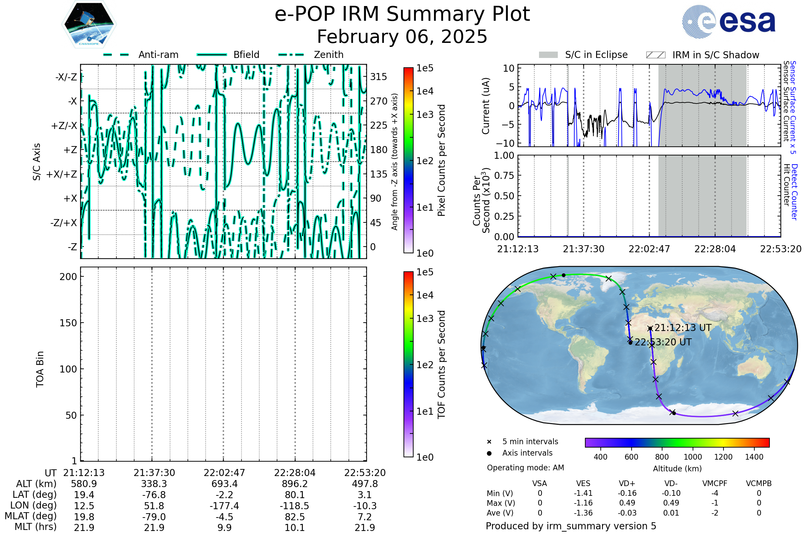
Task: Click the Pixel Counts per Second colorbar
Action: click(408, 160)
